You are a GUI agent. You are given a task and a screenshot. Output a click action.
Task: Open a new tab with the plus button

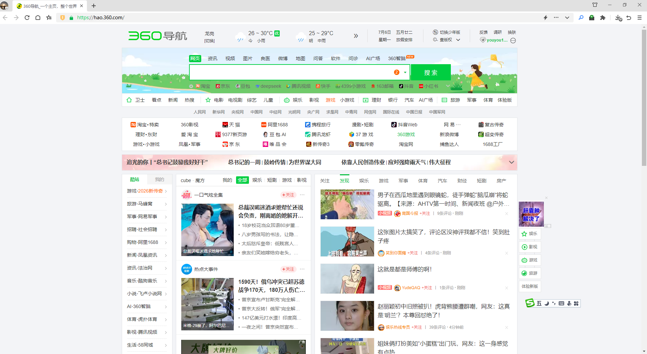[x=94, y=6]
